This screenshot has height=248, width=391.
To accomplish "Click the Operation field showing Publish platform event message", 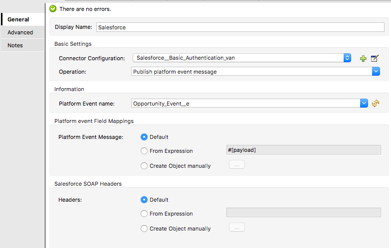I will [x=251, y=72].
